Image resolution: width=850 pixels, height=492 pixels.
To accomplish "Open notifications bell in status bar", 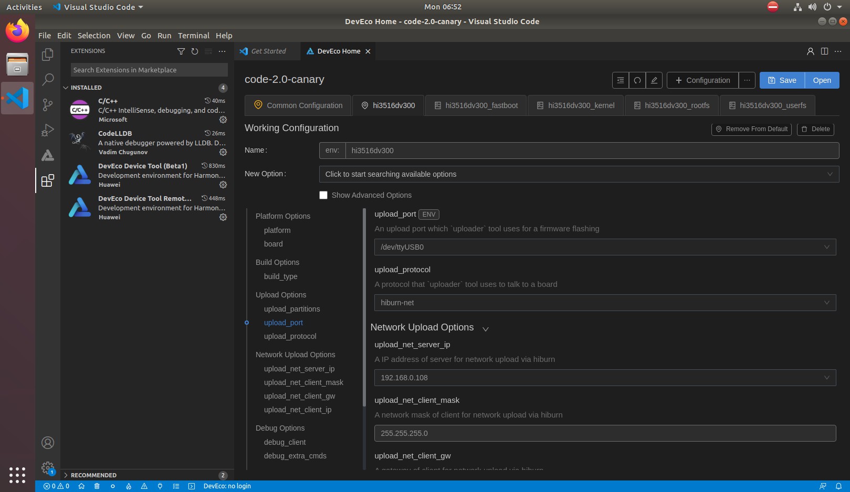I will click(838, 486).
